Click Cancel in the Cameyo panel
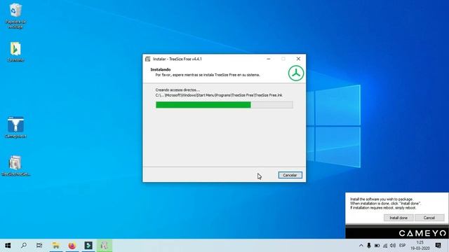This screenshot has width=449, height=252. click(429, 218)
